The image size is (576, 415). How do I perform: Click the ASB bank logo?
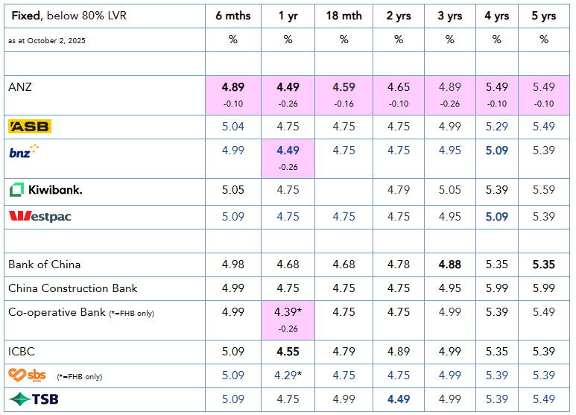[x=30, y=127]
